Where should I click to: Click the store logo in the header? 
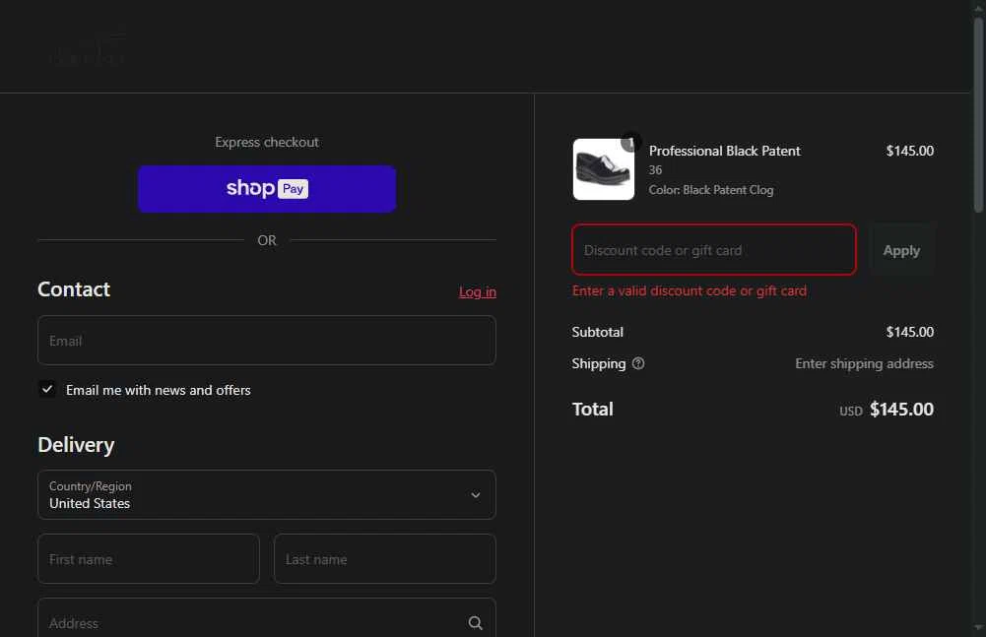[88, 49]
